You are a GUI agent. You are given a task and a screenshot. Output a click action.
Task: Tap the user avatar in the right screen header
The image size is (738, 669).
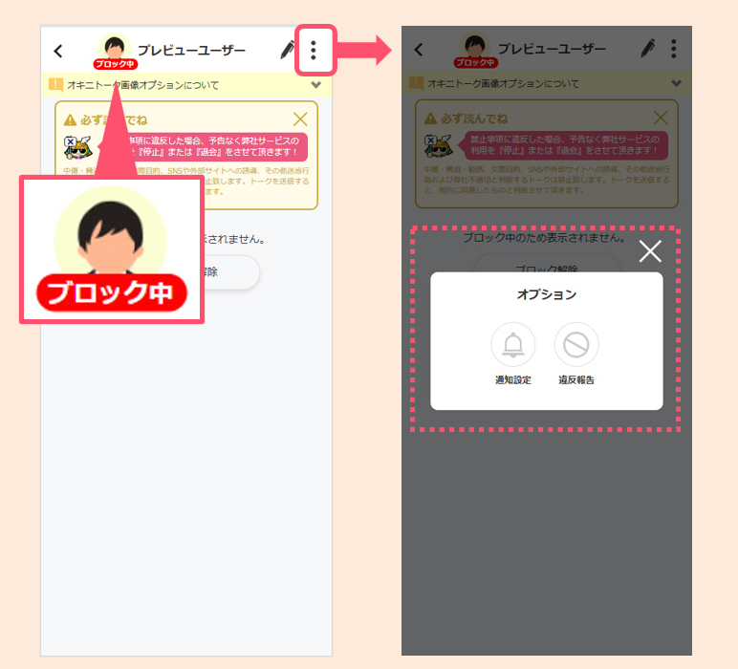pos(475,49)
